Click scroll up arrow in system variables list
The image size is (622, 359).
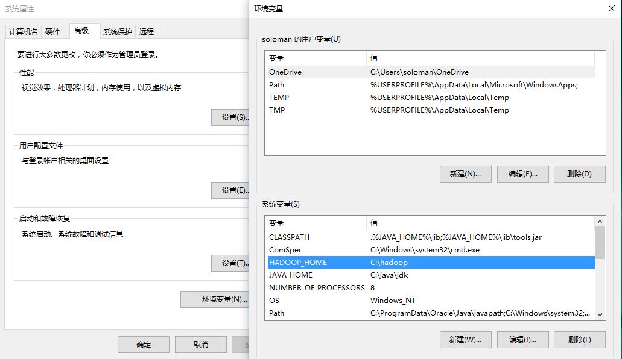pyautogui.click(x=600, y=222)
